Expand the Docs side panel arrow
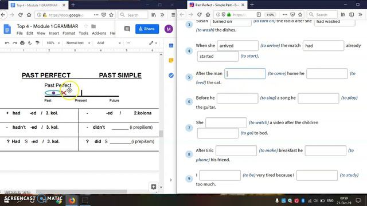 pyautogui.click(x=171, y=180)
